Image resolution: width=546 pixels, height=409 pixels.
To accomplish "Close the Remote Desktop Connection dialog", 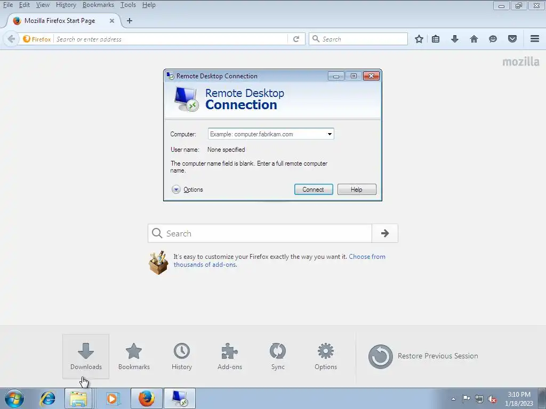I will click(371, 76).
